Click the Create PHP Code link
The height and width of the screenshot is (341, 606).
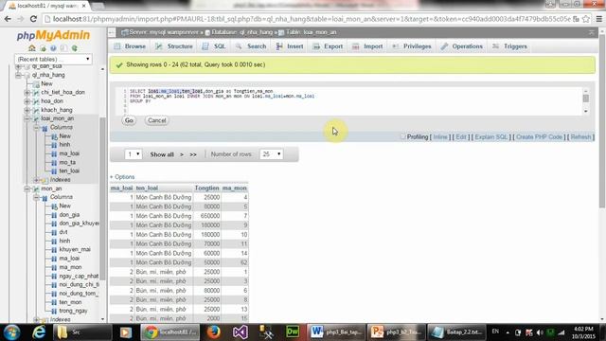[539, 137]
